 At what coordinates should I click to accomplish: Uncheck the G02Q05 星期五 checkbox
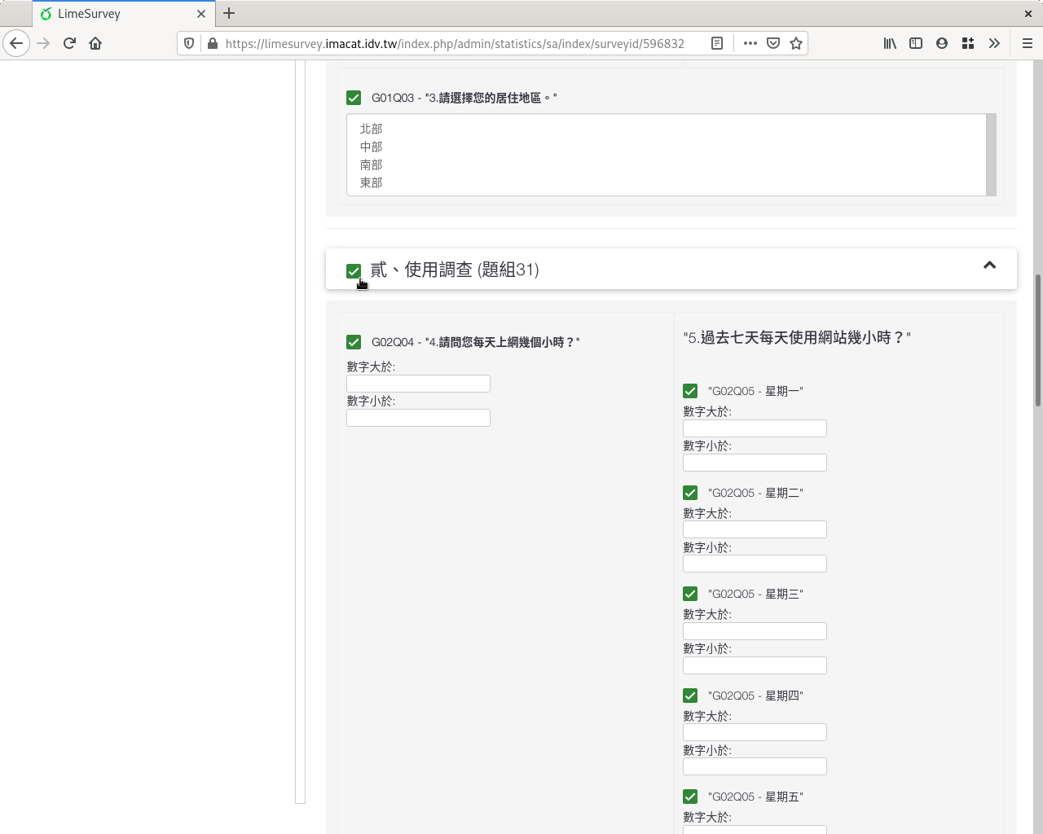(690, 797)
